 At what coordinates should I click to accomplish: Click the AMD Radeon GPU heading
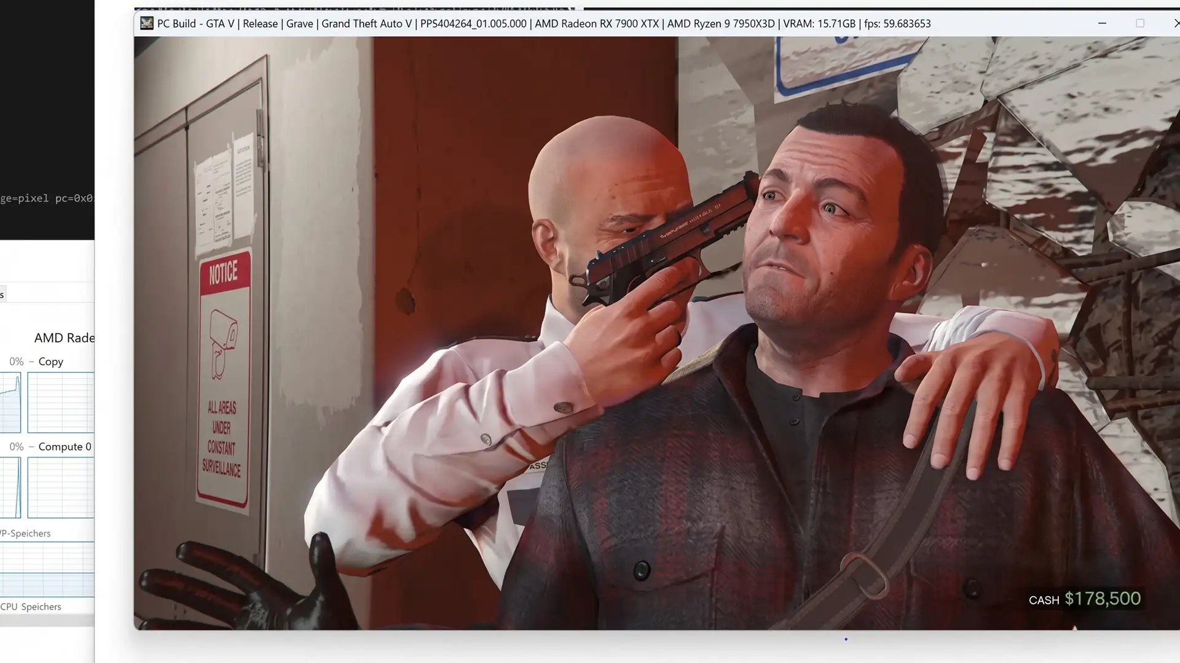pyautogui.click(x=65, y=338)
